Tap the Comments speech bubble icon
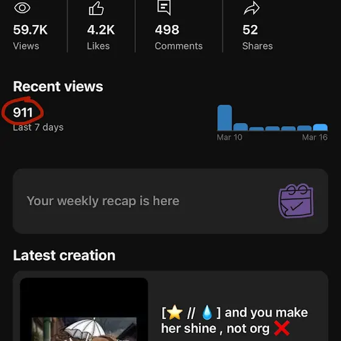This screenshot has height=341, width=341. 164,8
